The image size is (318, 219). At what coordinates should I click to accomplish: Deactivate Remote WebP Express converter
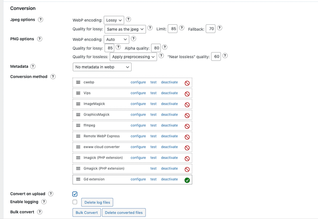click(x=169, y=136)
